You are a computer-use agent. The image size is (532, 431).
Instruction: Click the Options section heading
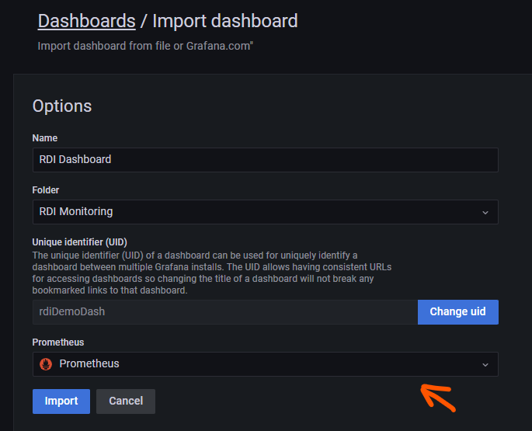tap(62, 106)
